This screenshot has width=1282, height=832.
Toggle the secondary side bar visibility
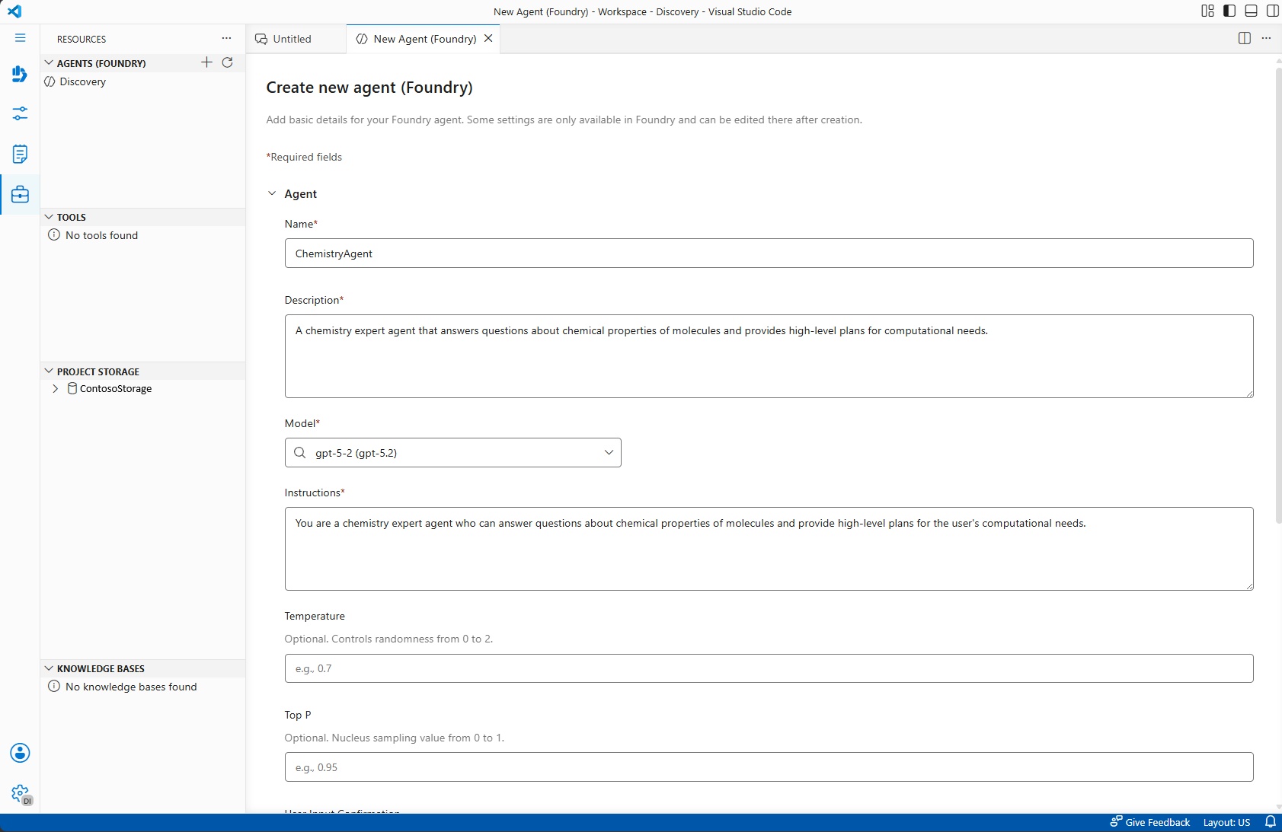[x=1272, y=11]
